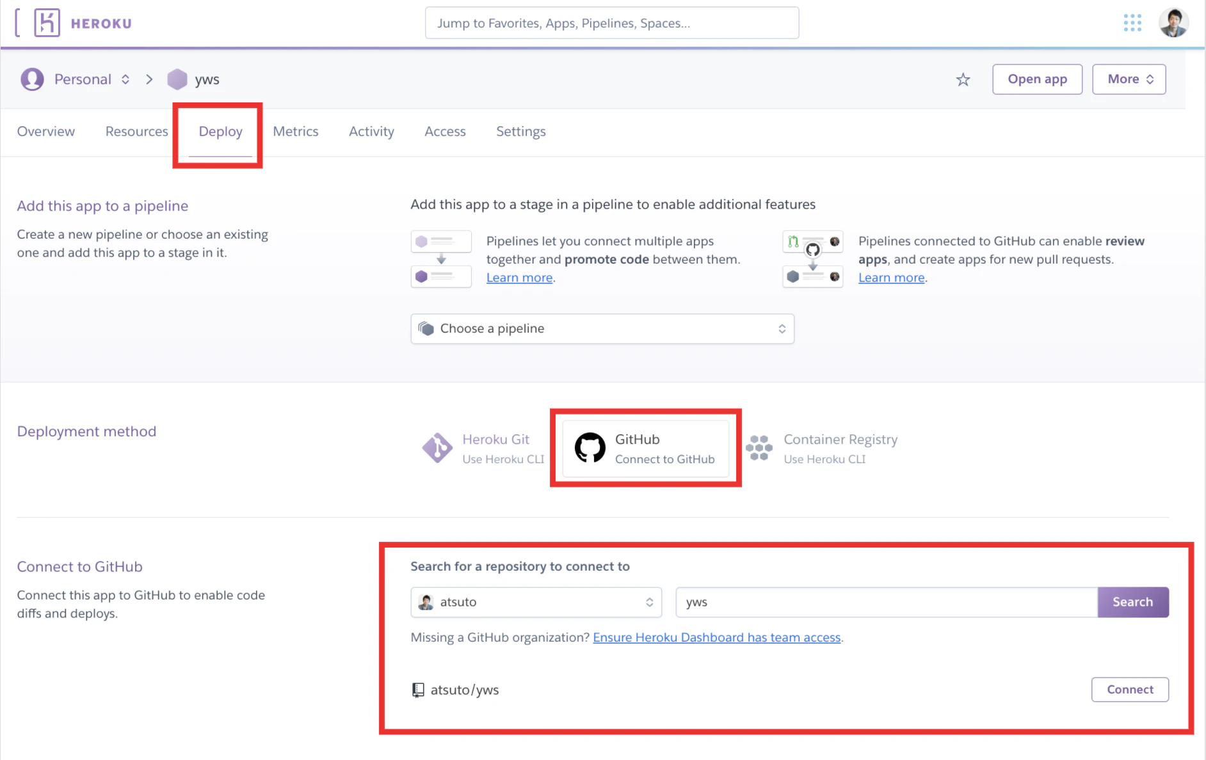The height and width of the screenshot is (760, 1206).
Task: Select the Deploy tab
Action: pyautogui.click(x=221, y=131)
